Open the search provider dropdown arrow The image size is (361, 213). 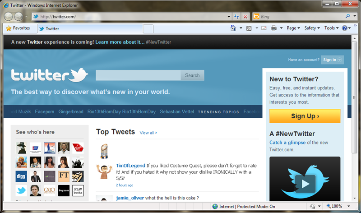(x=355, y=16)
